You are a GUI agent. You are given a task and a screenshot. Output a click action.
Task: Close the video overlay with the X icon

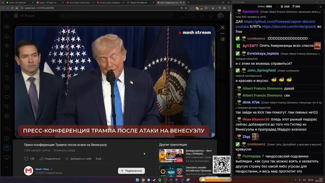click(222, 27)
